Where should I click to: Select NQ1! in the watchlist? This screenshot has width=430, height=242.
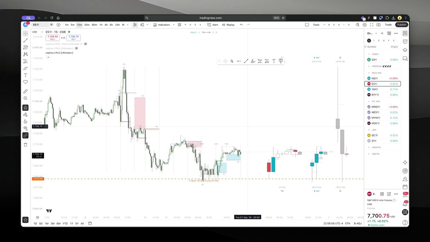coord(382,78)
